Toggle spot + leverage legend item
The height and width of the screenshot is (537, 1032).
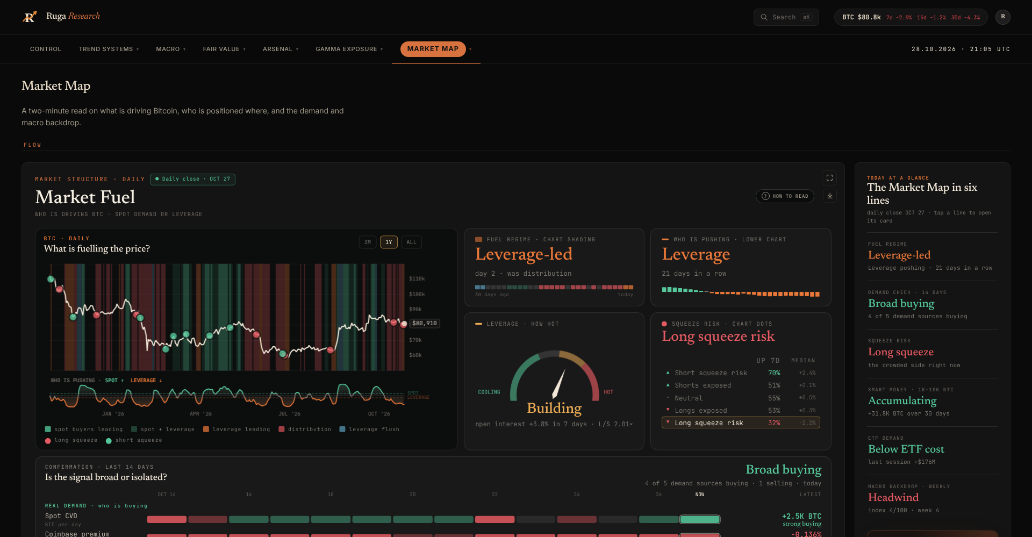pyautogui.click(x=163, y=429)
